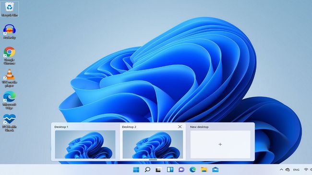Select the Audacity desktop shortcut
312x175 pixels.
click(9, 32)
